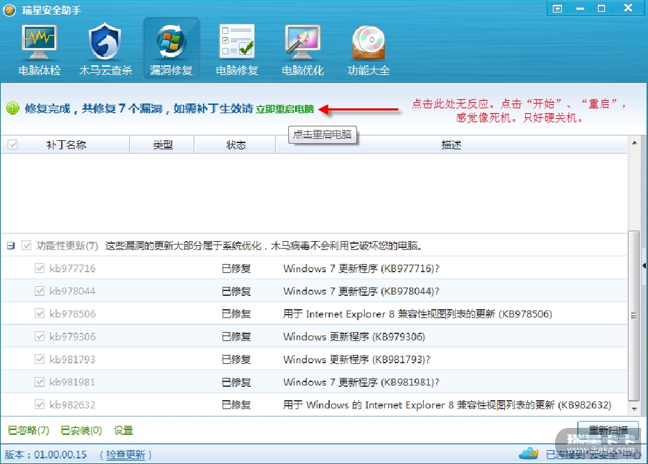
Task: Click the version text 01.00.00.15
Action: pyautogui.click(x=60, y=455)
